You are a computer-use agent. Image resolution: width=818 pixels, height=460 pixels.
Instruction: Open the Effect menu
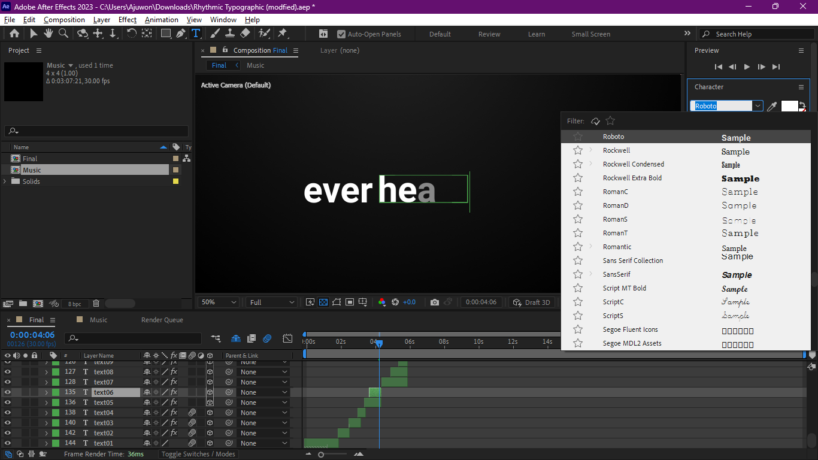(128, 20)
